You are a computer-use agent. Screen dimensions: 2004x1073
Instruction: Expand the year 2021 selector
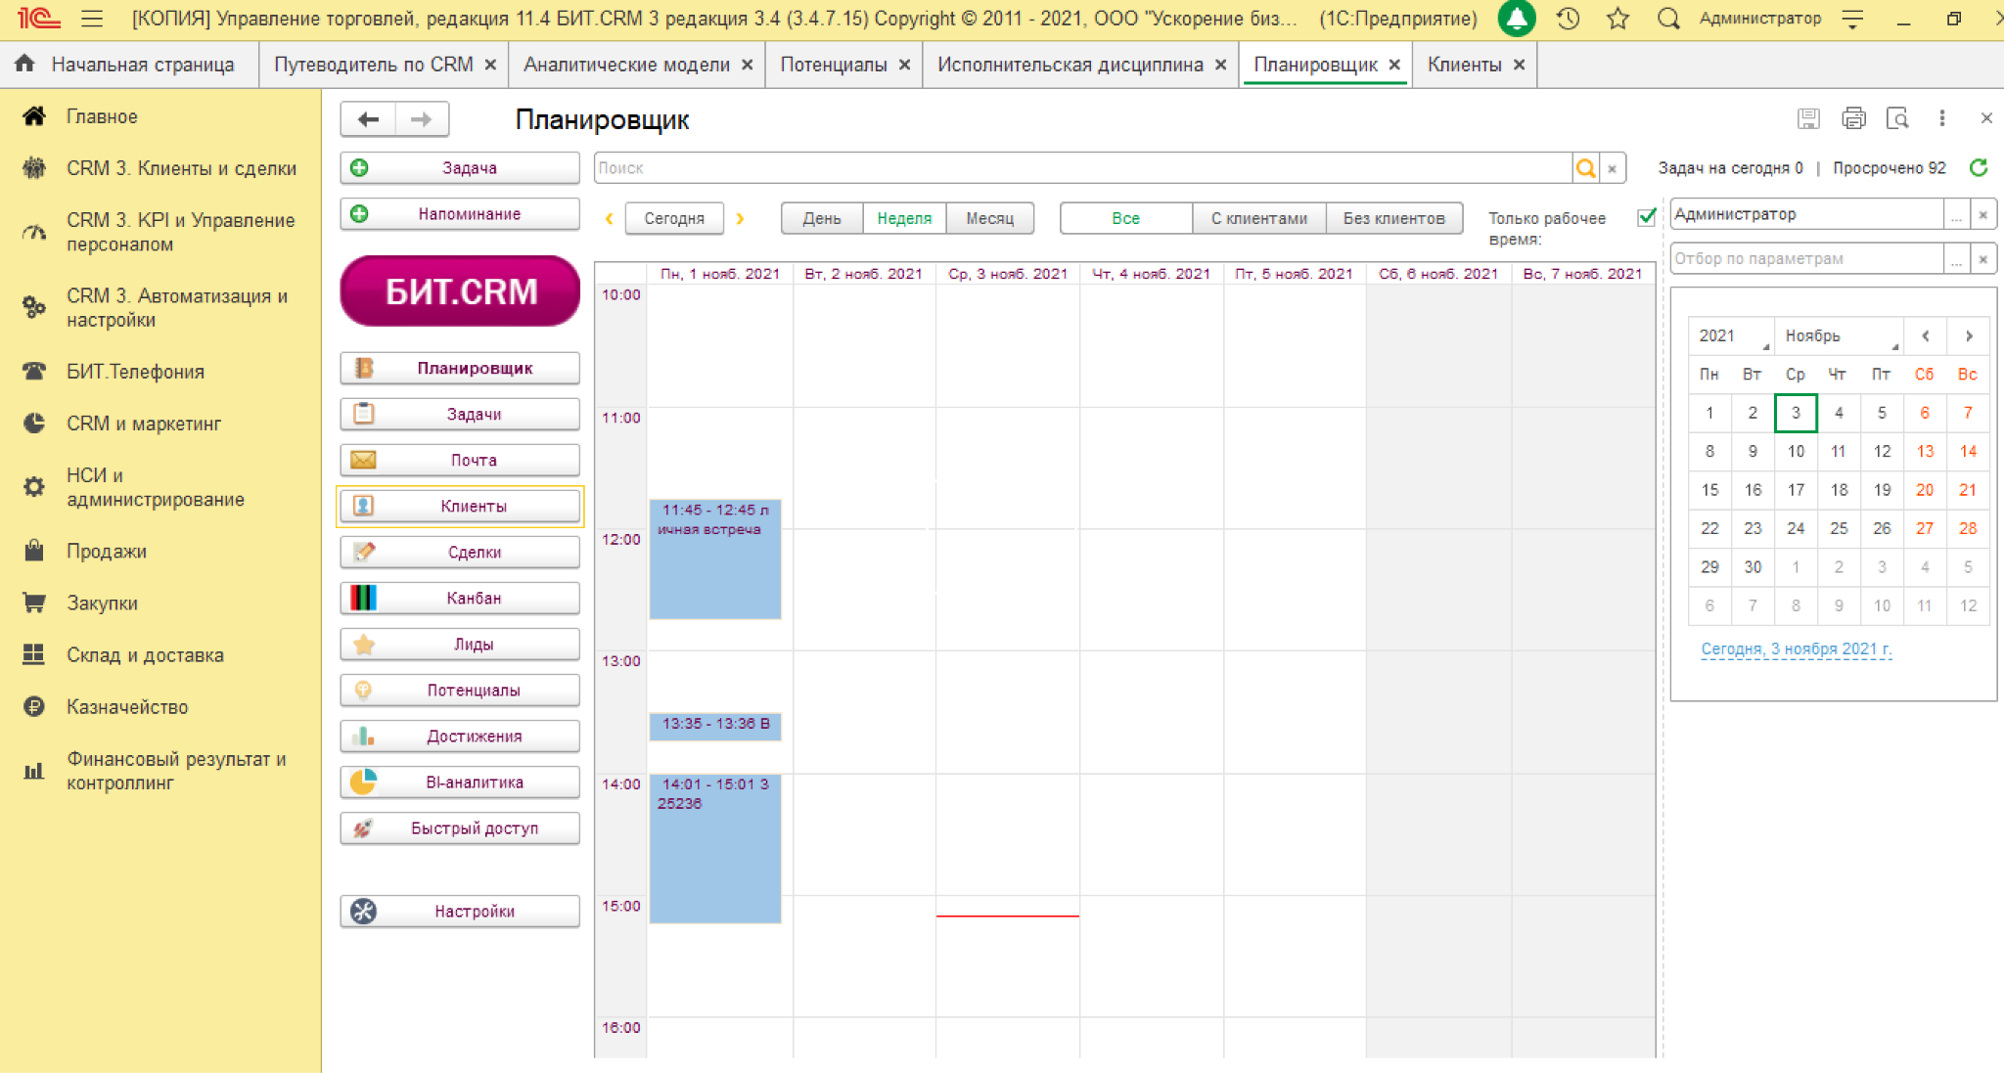1731,336
